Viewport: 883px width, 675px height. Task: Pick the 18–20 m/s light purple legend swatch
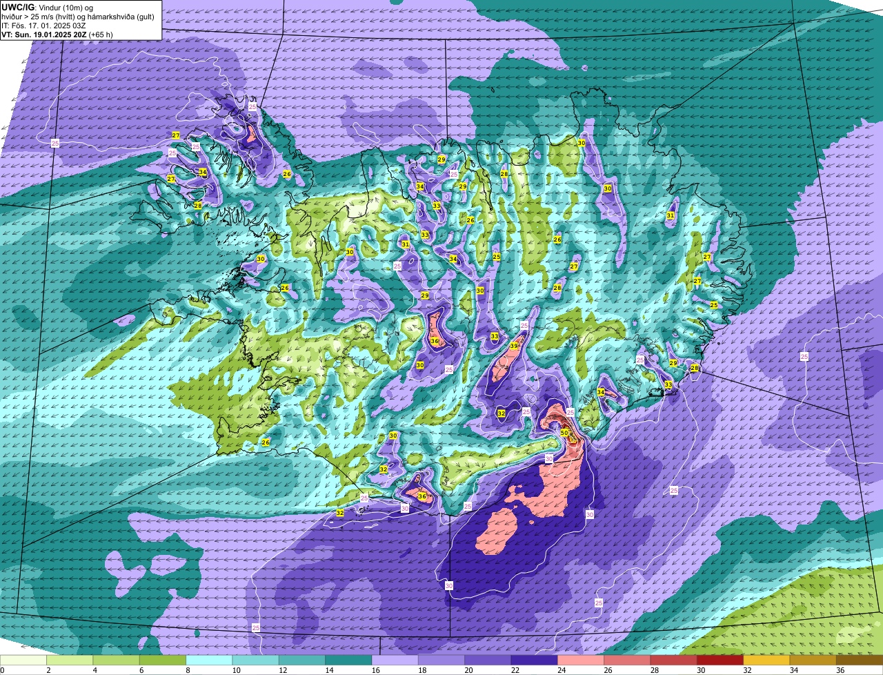point(441,660)
